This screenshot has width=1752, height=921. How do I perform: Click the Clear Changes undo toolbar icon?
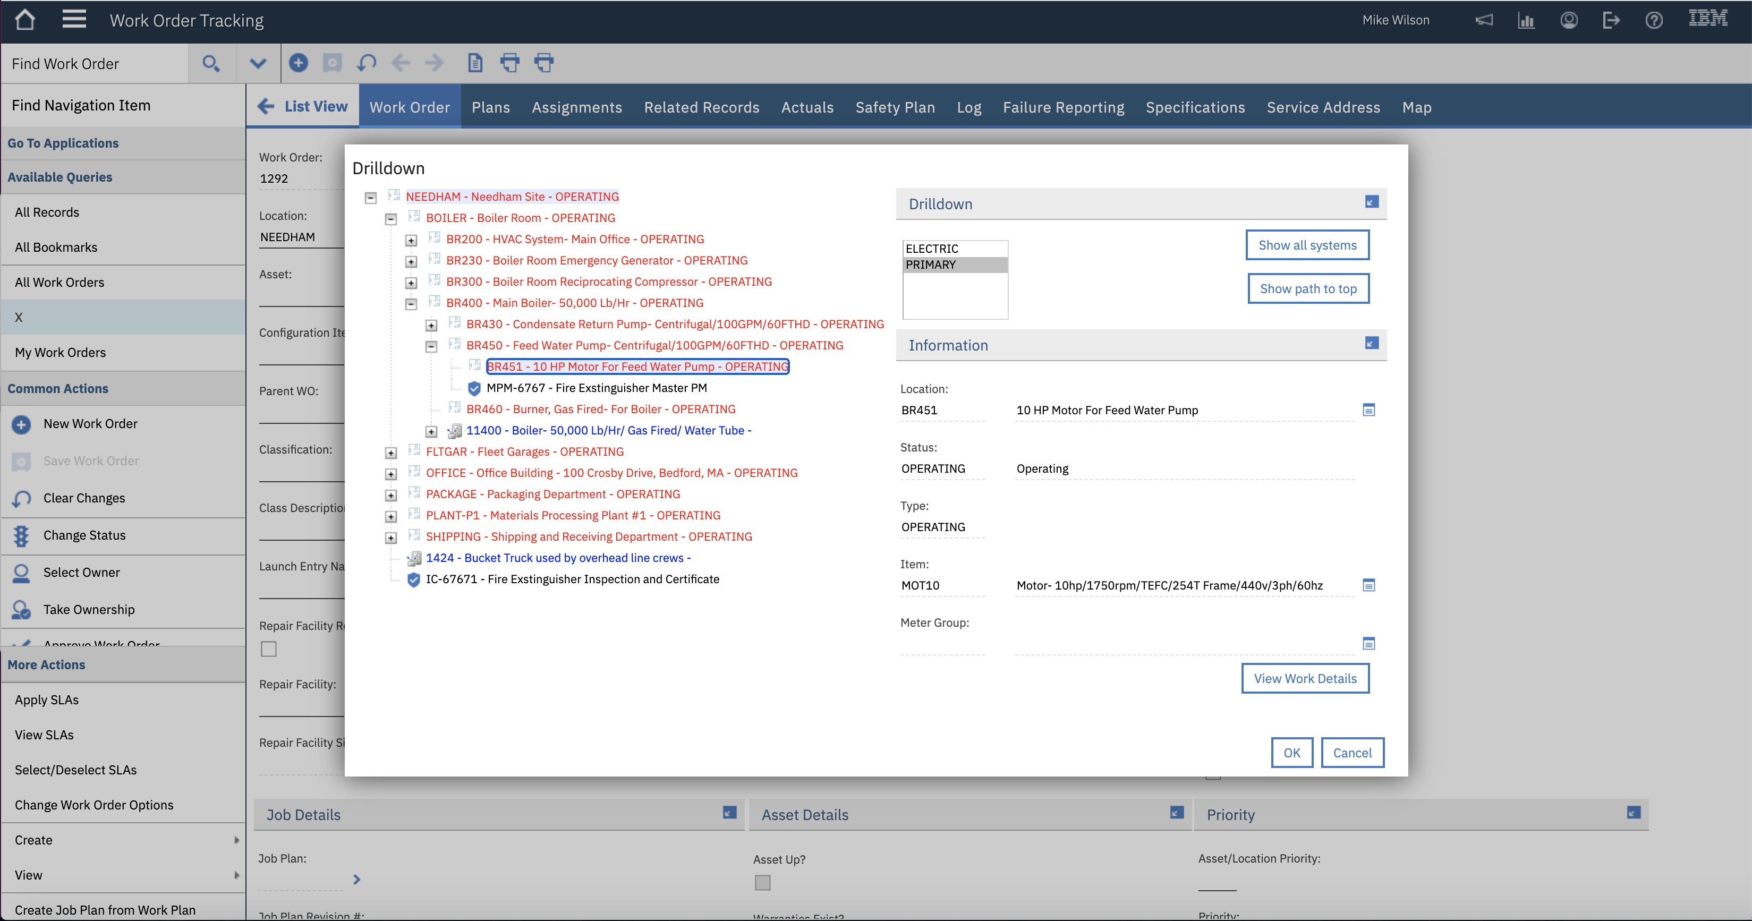tap(367, 63)
